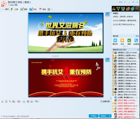Switch to the 聊天 chat tab
The width and height of the screenshot is (140, 119).
tap(5, 9)
